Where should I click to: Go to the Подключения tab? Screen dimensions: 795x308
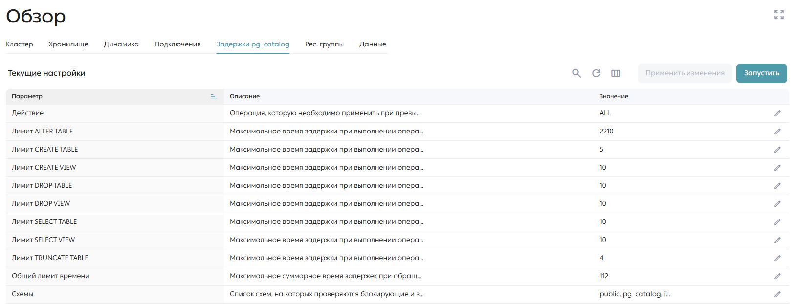(177, 44)
